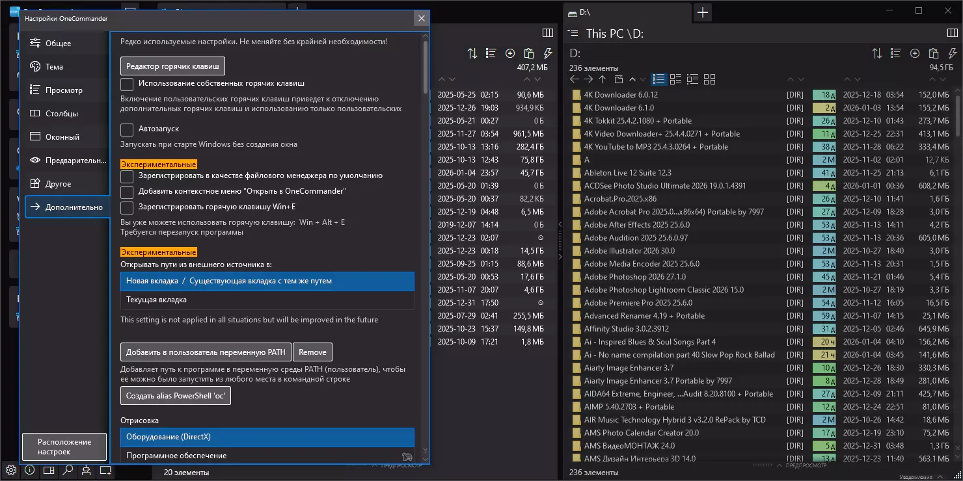This screenshot has height=481, width=963.
Task: Check 'Использование собственных горячих клавиш'
Action: (x=127, y=84)
